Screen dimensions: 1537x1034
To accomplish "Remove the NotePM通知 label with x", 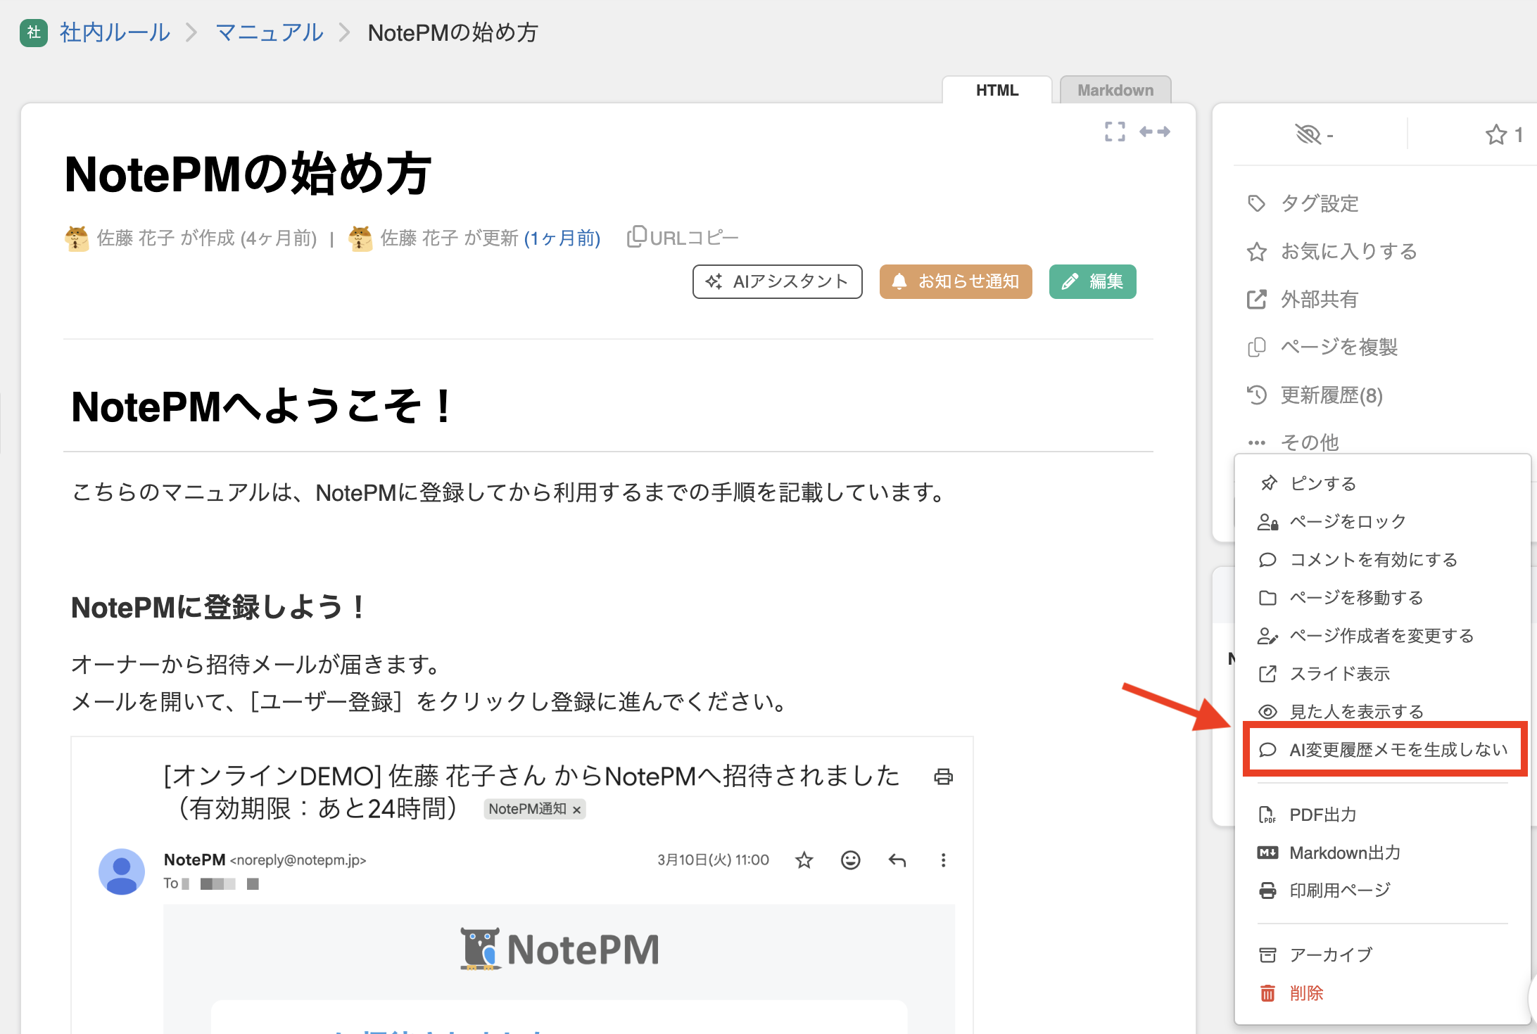I will coord(576,810).
